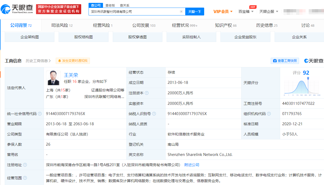Open the 知识产权 tab
This screenshot has width=324, height=185.
(x=225, y=25)
